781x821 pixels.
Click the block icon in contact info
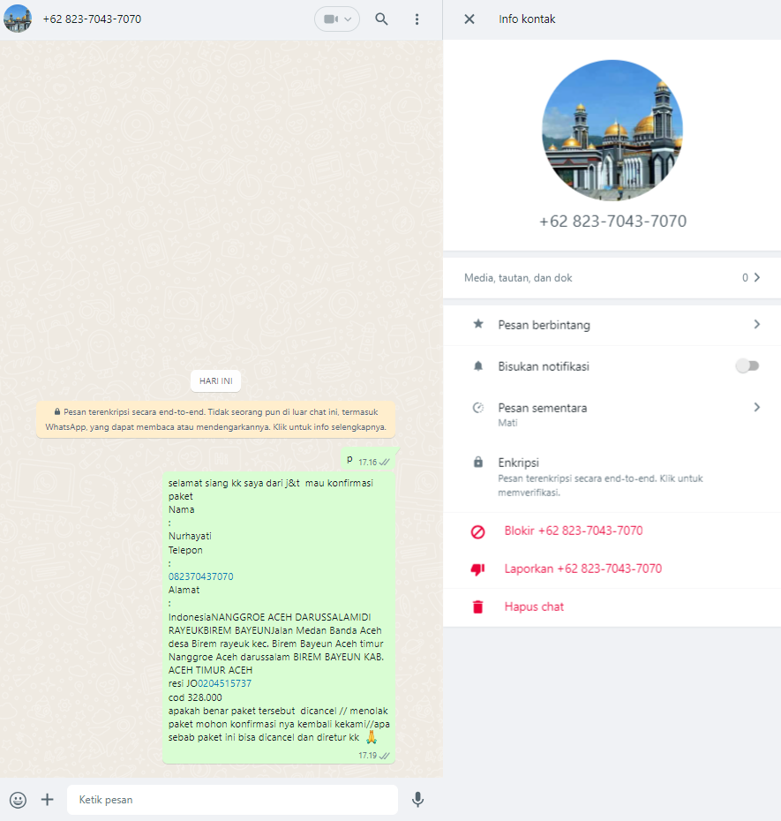tap(478, 532)
